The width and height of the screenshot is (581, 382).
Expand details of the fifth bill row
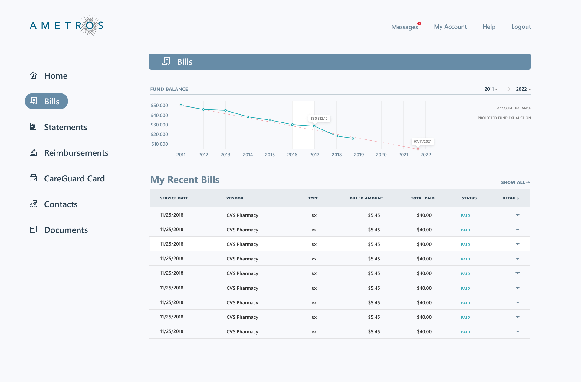click(x=517, y=273)
